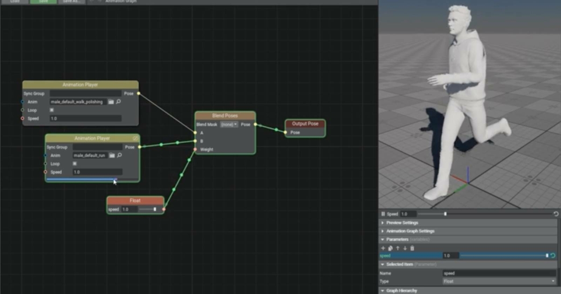The width and height of the screenshot is (561, 294).
Task: Open the parameter Type dropdown
Action: pos(499,281)
